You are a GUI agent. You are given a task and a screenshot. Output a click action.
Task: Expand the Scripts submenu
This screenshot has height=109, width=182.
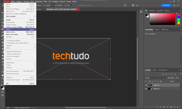tap(20, 65)
